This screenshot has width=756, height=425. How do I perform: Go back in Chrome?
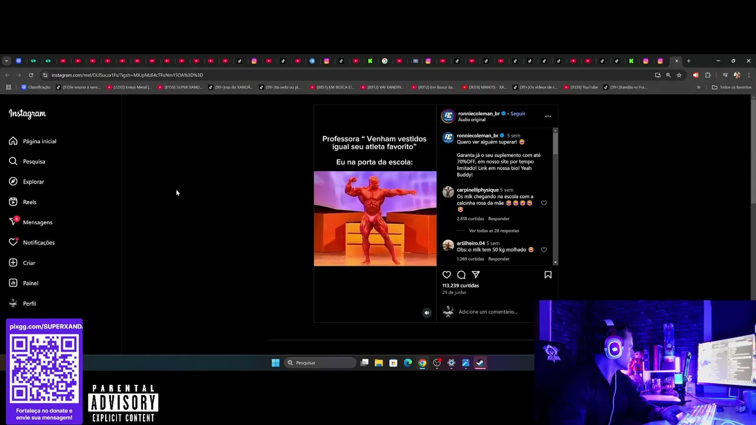tap(7, 75)
